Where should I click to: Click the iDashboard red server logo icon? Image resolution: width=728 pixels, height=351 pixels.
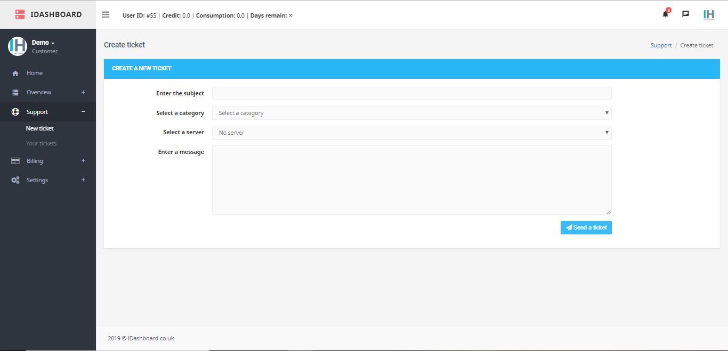click(x=20, y=14)
